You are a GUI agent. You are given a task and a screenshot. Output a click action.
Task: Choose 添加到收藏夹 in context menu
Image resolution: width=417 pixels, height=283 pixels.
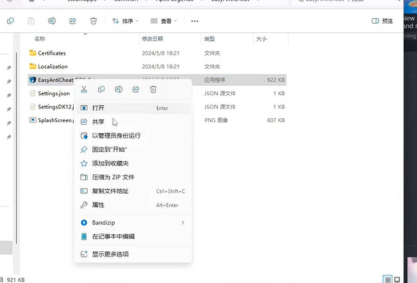(132, 163)
